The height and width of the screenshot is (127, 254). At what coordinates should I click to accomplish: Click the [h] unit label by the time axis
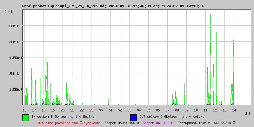(247, 113)
